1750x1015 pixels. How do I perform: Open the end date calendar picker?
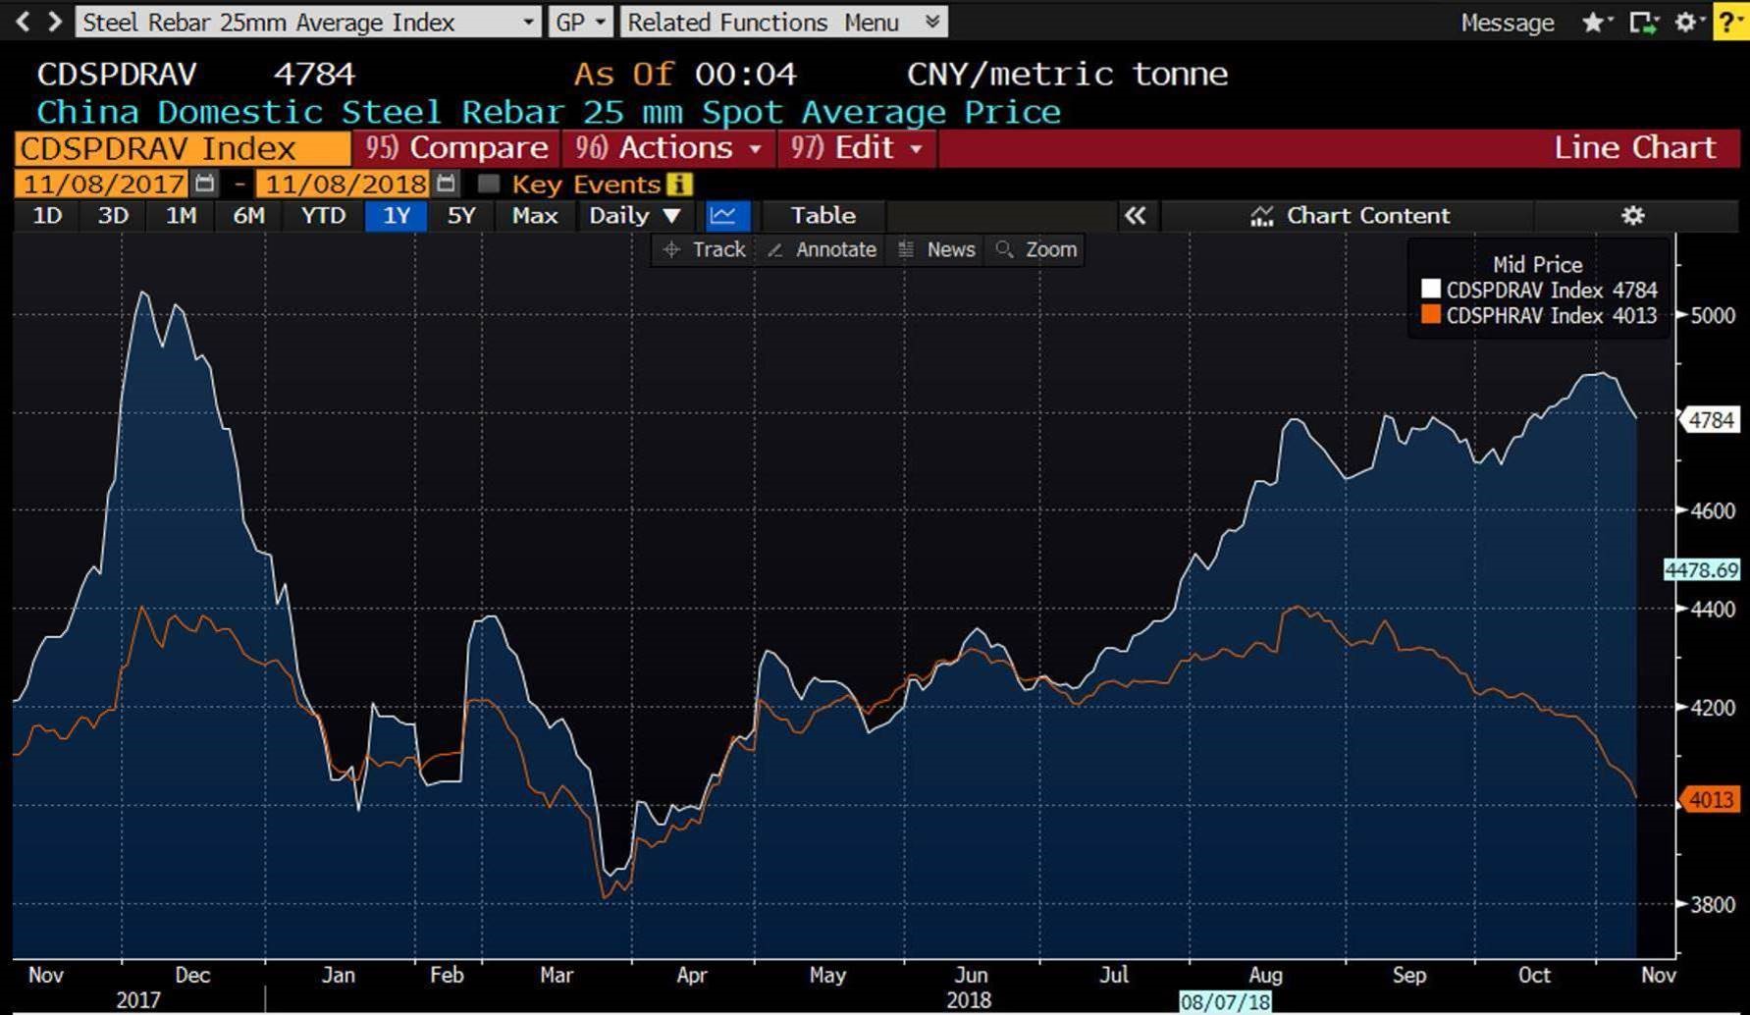[x=446, y=184]
